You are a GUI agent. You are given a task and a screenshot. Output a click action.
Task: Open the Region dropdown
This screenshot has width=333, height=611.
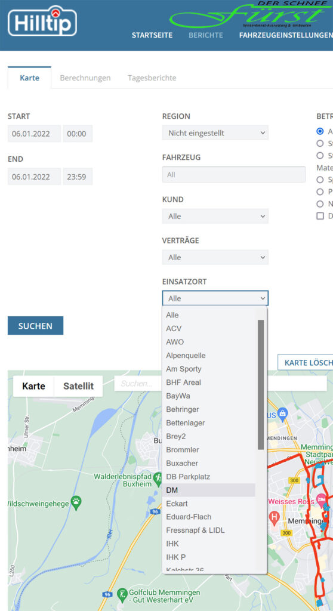[x=215, y=133]
